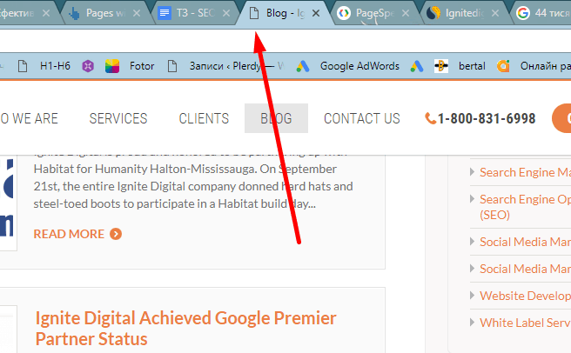Switch to the Ignitedigital tab
This screenshot has width=571, height=353.
coord(465,13)
